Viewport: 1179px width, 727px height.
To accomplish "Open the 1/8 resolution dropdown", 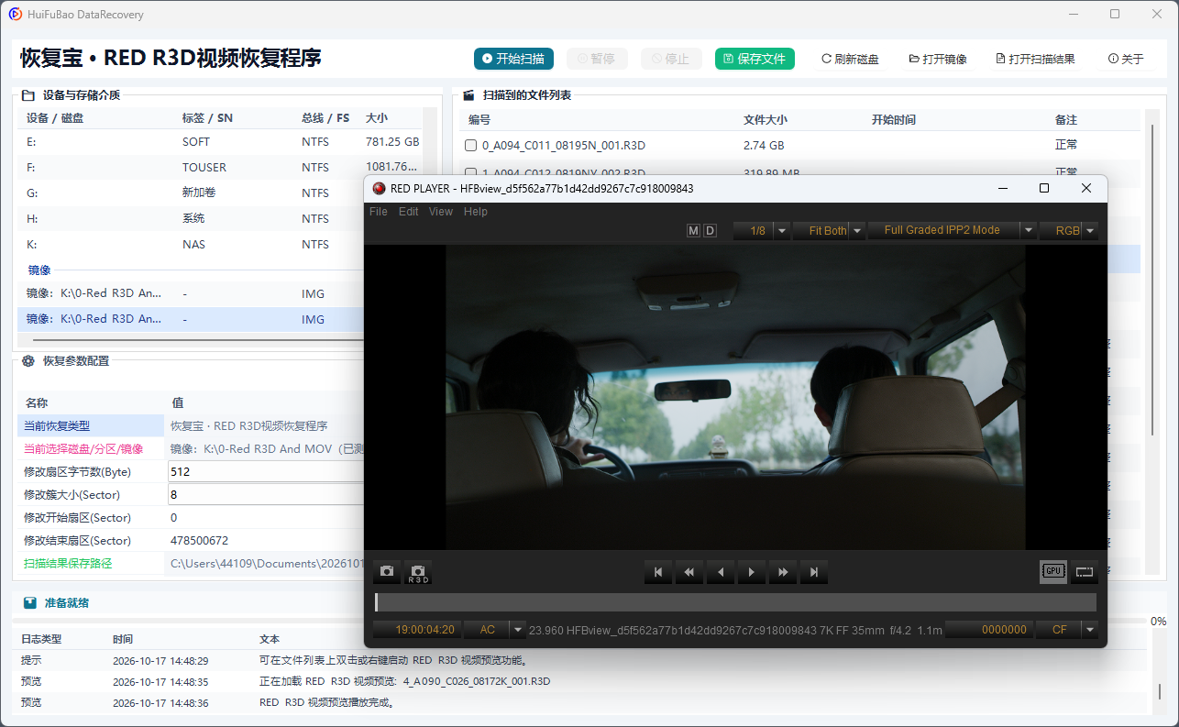I will [x=762, y=231].
